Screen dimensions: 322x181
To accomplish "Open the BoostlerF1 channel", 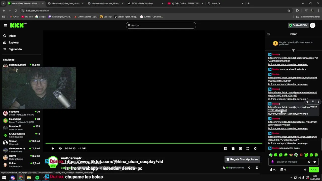I will click(21, 128).
